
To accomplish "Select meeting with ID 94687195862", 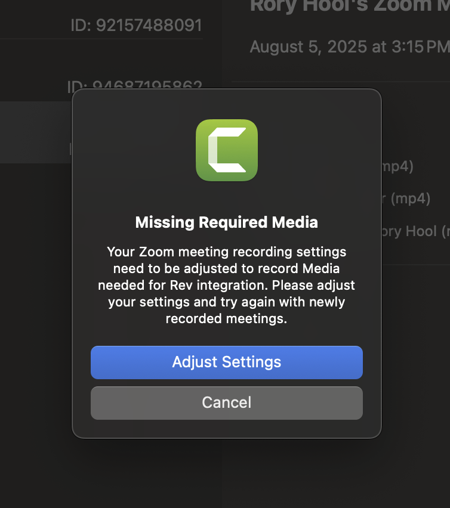I will (x=135, y=86).
